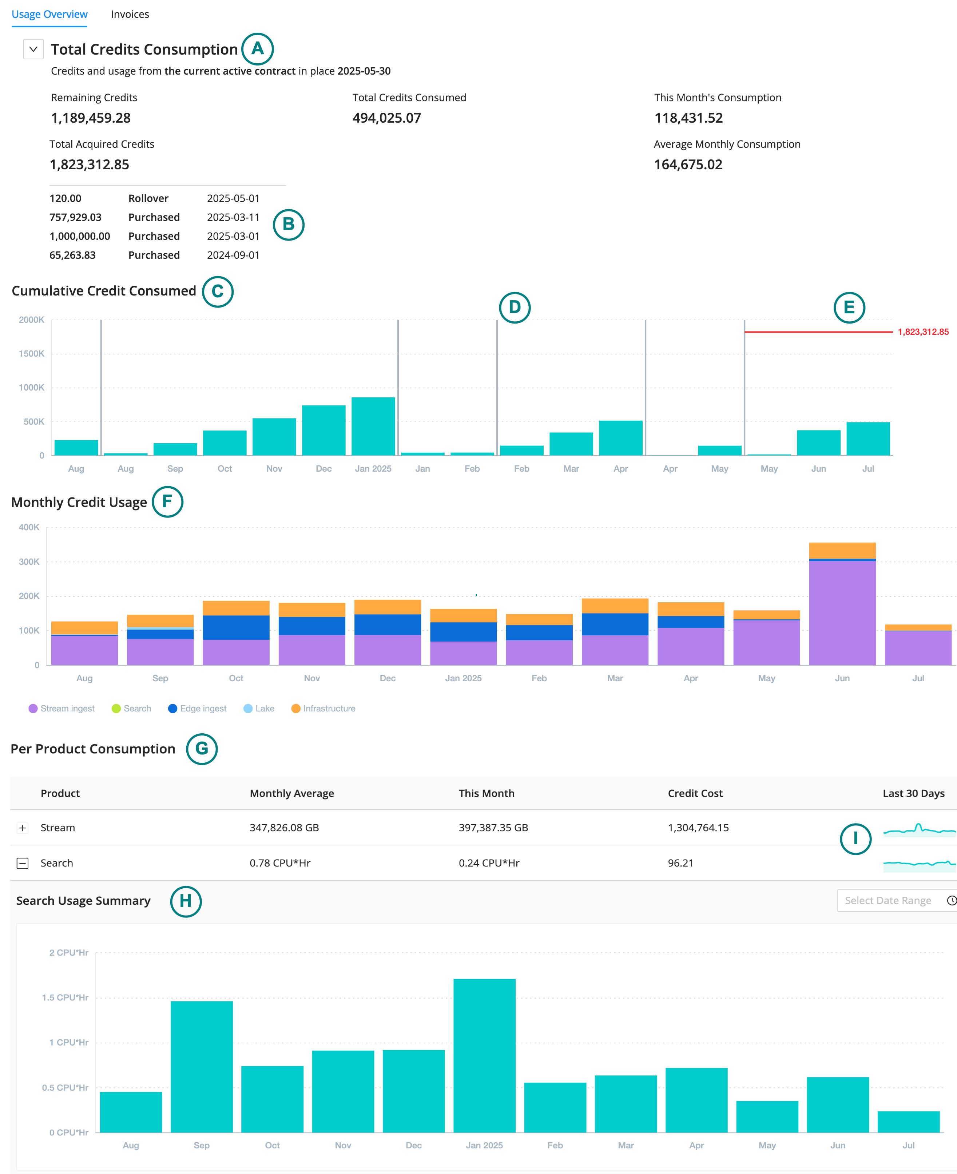Click the Monthly Average column header
The width and height of the screenshot is (957, 1174).
point(291,793)
